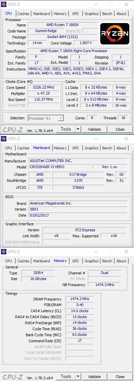Click Close button in Memory window

pyautogui.click(x=120, y=377)
